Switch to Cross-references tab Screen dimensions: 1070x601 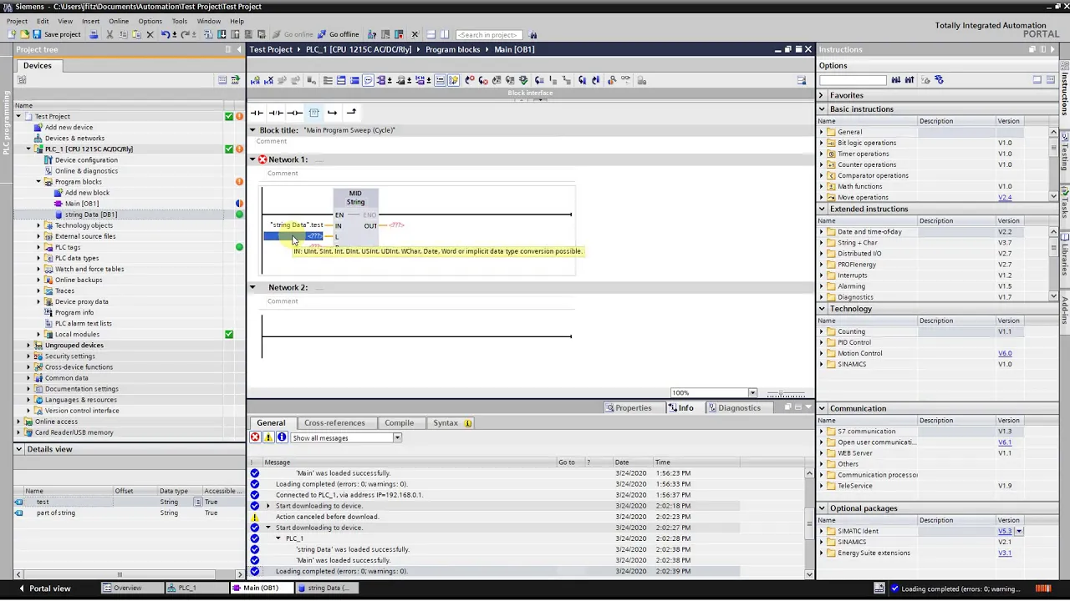334,423
